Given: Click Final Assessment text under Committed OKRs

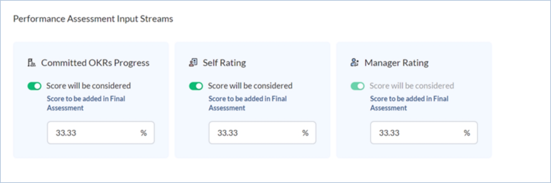Looking at the screenshot, I should coord(86,103).
